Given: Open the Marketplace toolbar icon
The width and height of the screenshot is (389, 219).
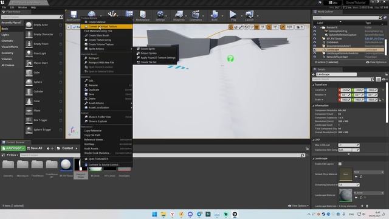Looking at the screenshot, I should [x=143, y=15].
